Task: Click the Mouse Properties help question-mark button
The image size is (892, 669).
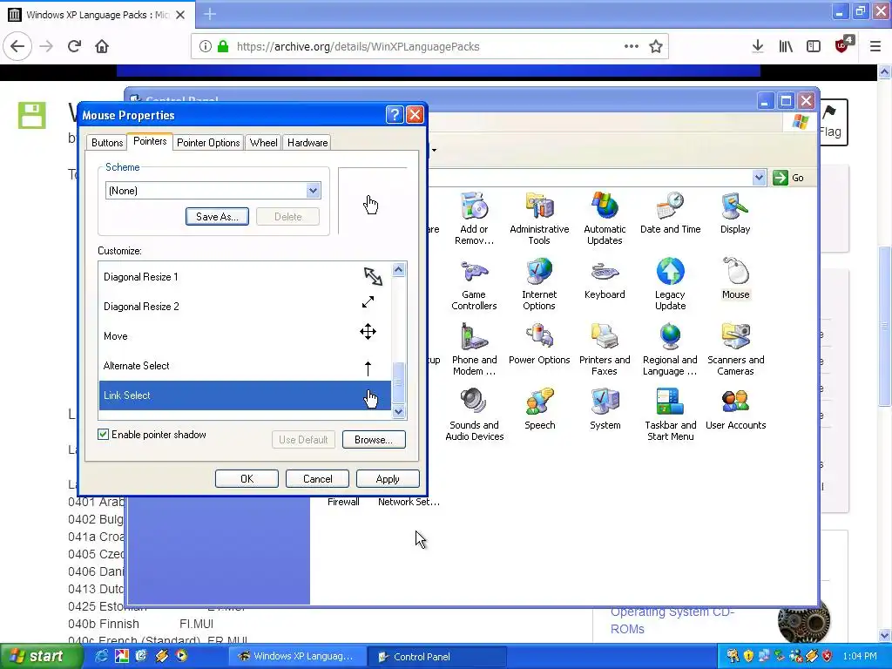Action: 395,115
